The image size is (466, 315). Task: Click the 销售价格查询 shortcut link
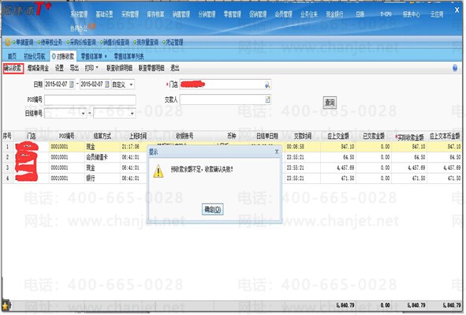point(116,43)
